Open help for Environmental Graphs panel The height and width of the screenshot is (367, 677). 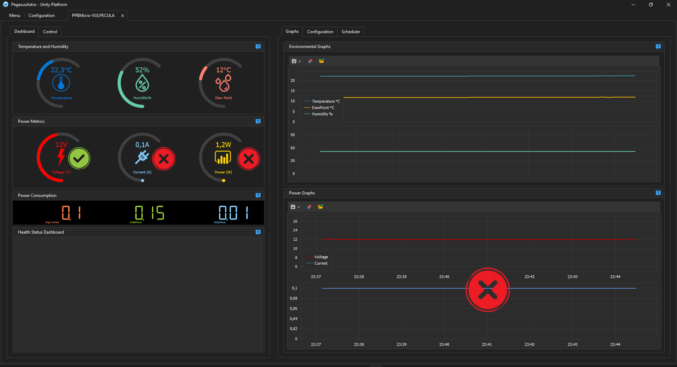coord(658,47)
